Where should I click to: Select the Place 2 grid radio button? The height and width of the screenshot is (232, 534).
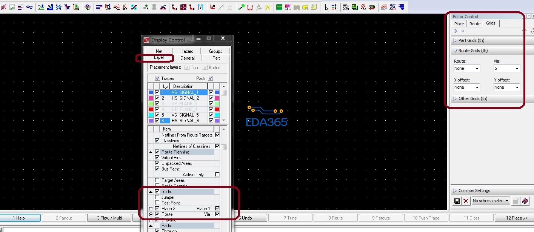tap(151, 209)
